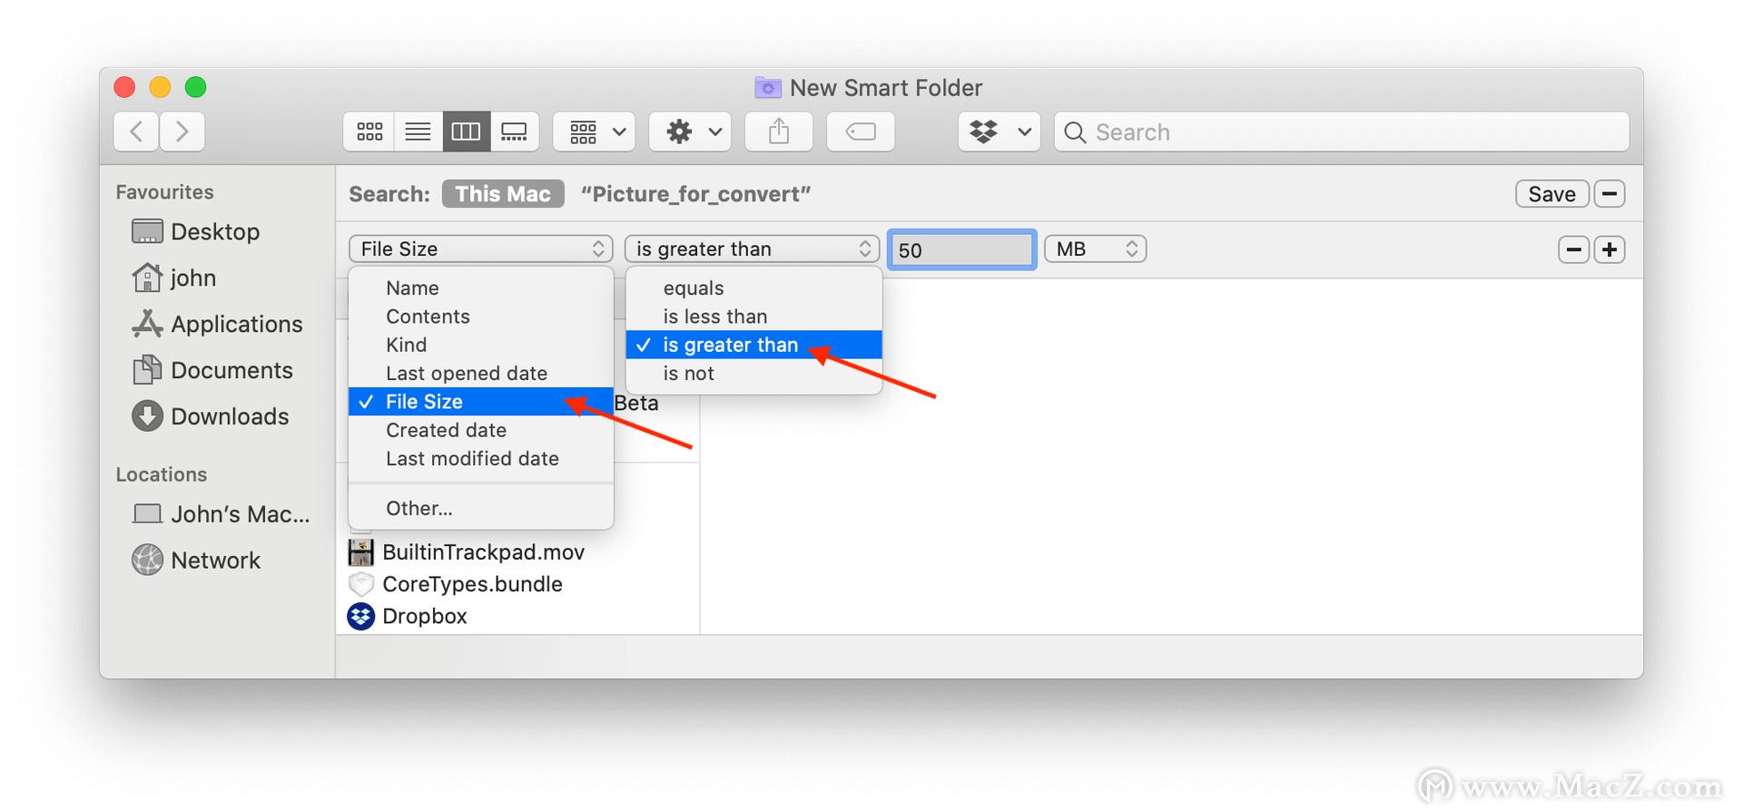Open Documents in the sidebar
The image size is (1743, 810).
pyautogui.click(x=231, y=370)
